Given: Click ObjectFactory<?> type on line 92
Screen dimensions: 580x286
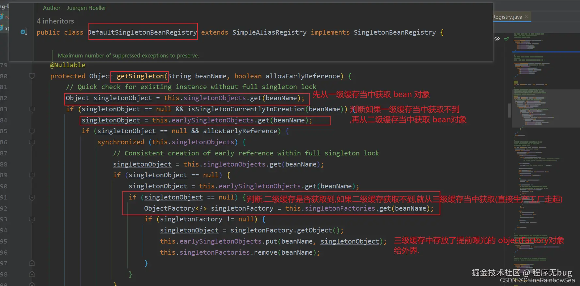Looking at the screenshot, I should [x=176, y=208].
